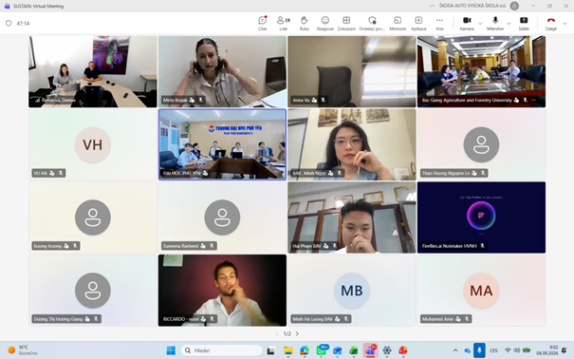Select the Duong Thi Huong Giang tile
The width and height of the screenshot is (574, 359).
[93, 290]
